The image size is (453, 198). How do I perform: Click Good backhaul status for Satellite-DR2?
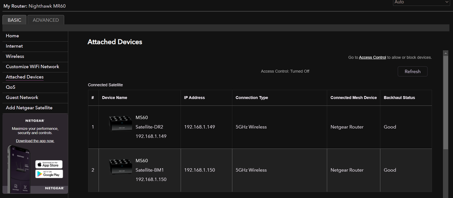(390, 127)
